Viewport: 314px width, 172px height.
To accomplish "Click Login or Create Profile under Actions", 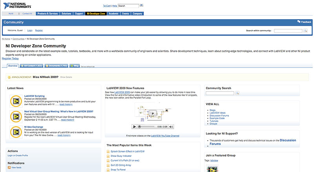I will tap(18, 156).
